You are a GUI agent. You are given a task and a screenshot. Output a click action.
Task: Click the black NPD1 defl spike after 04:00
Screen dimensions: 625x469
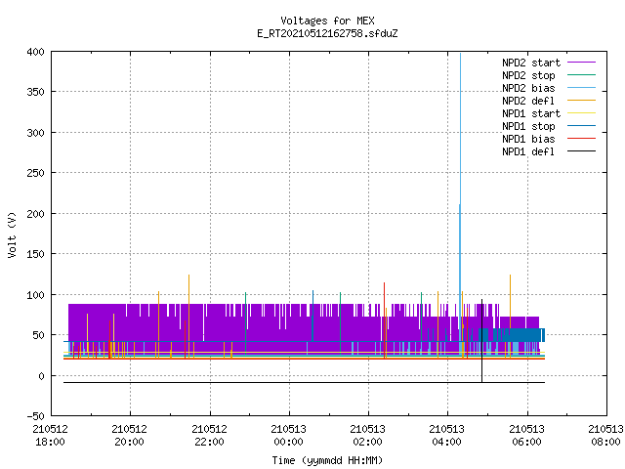point(481,341)
